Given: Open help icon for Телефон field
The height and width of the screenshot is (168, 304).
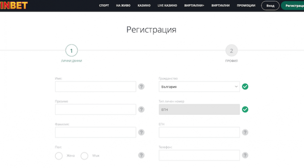Looking at the screenshot, I should [x=245, y=155].
